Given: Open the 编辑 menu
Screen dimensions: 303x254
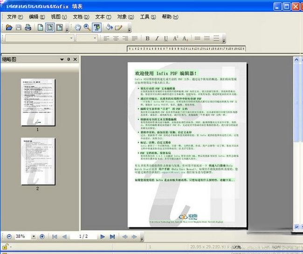Looking at the screenshot, I should (37, 17).
